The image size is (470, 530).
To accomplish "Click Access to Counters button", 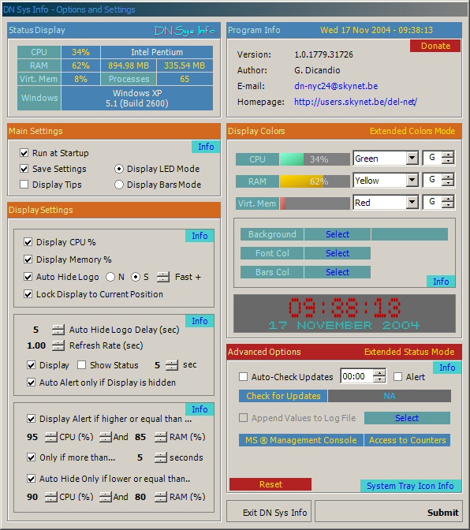I will pyautogui.click(x=407, y=440).
